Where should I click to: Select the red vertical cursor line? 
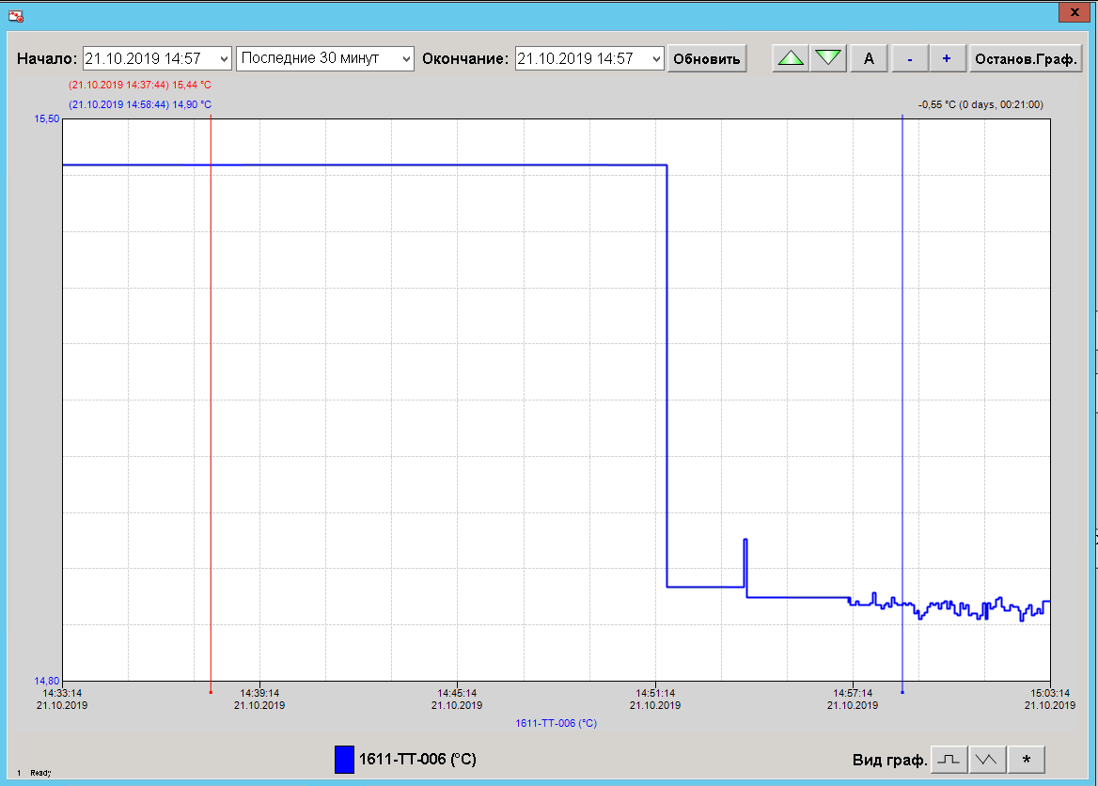(x=211, y=376)
